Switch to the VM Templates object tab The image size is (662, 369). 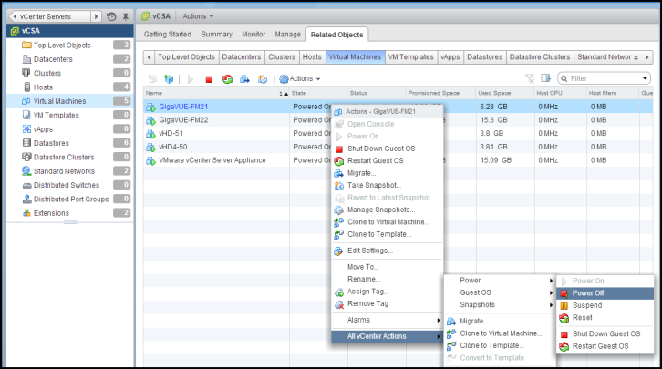point(411,57)
